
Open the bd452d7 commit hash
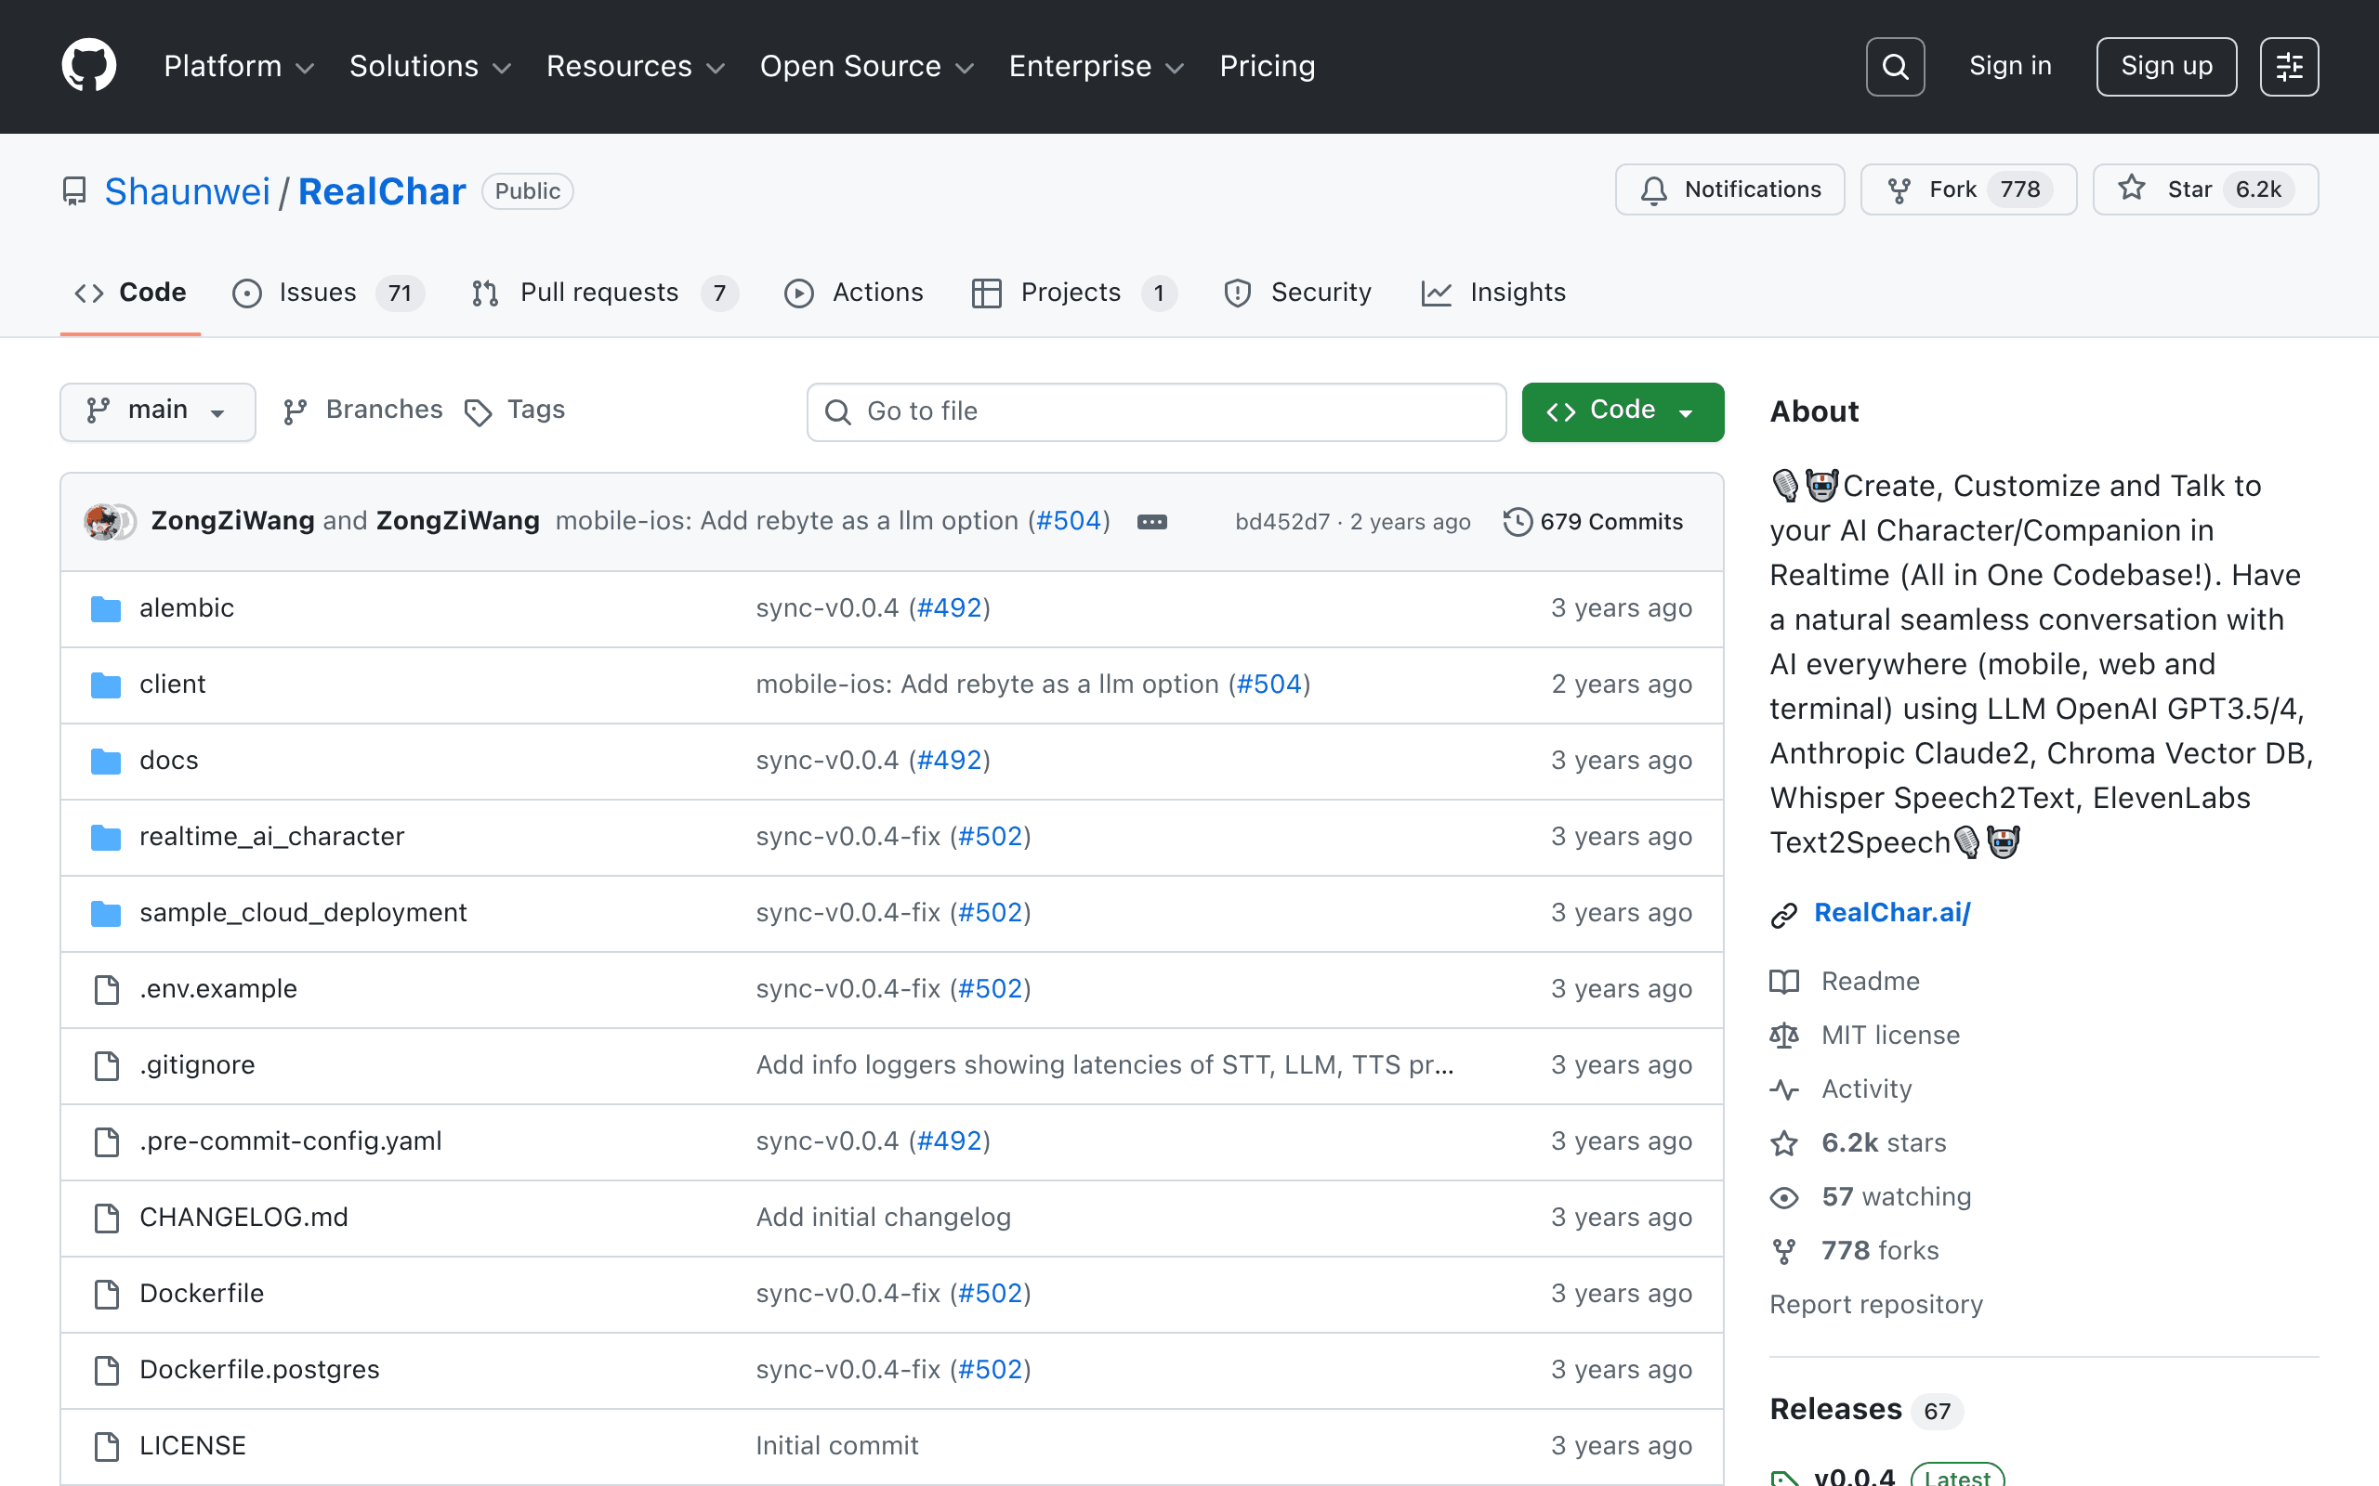click(x=1282, y=522)
